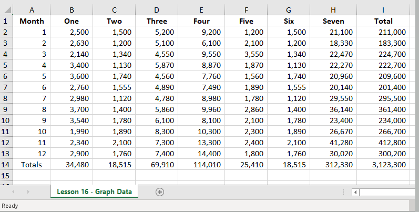Image resolution: width=419 pixels, height=212 pixels.
Task: Select column D header
Action: 157,10
